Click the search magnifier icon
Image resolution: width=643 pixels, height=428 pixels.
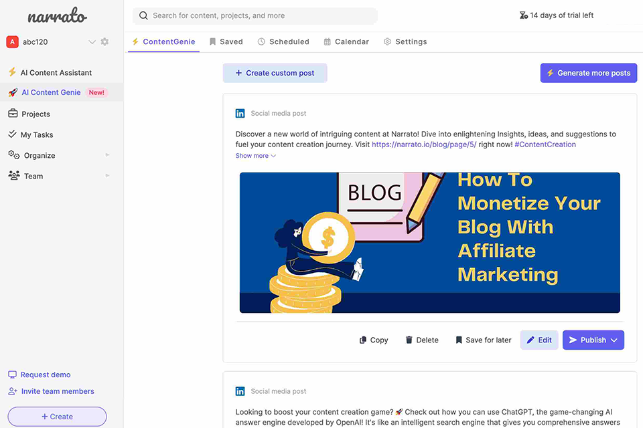143,15
